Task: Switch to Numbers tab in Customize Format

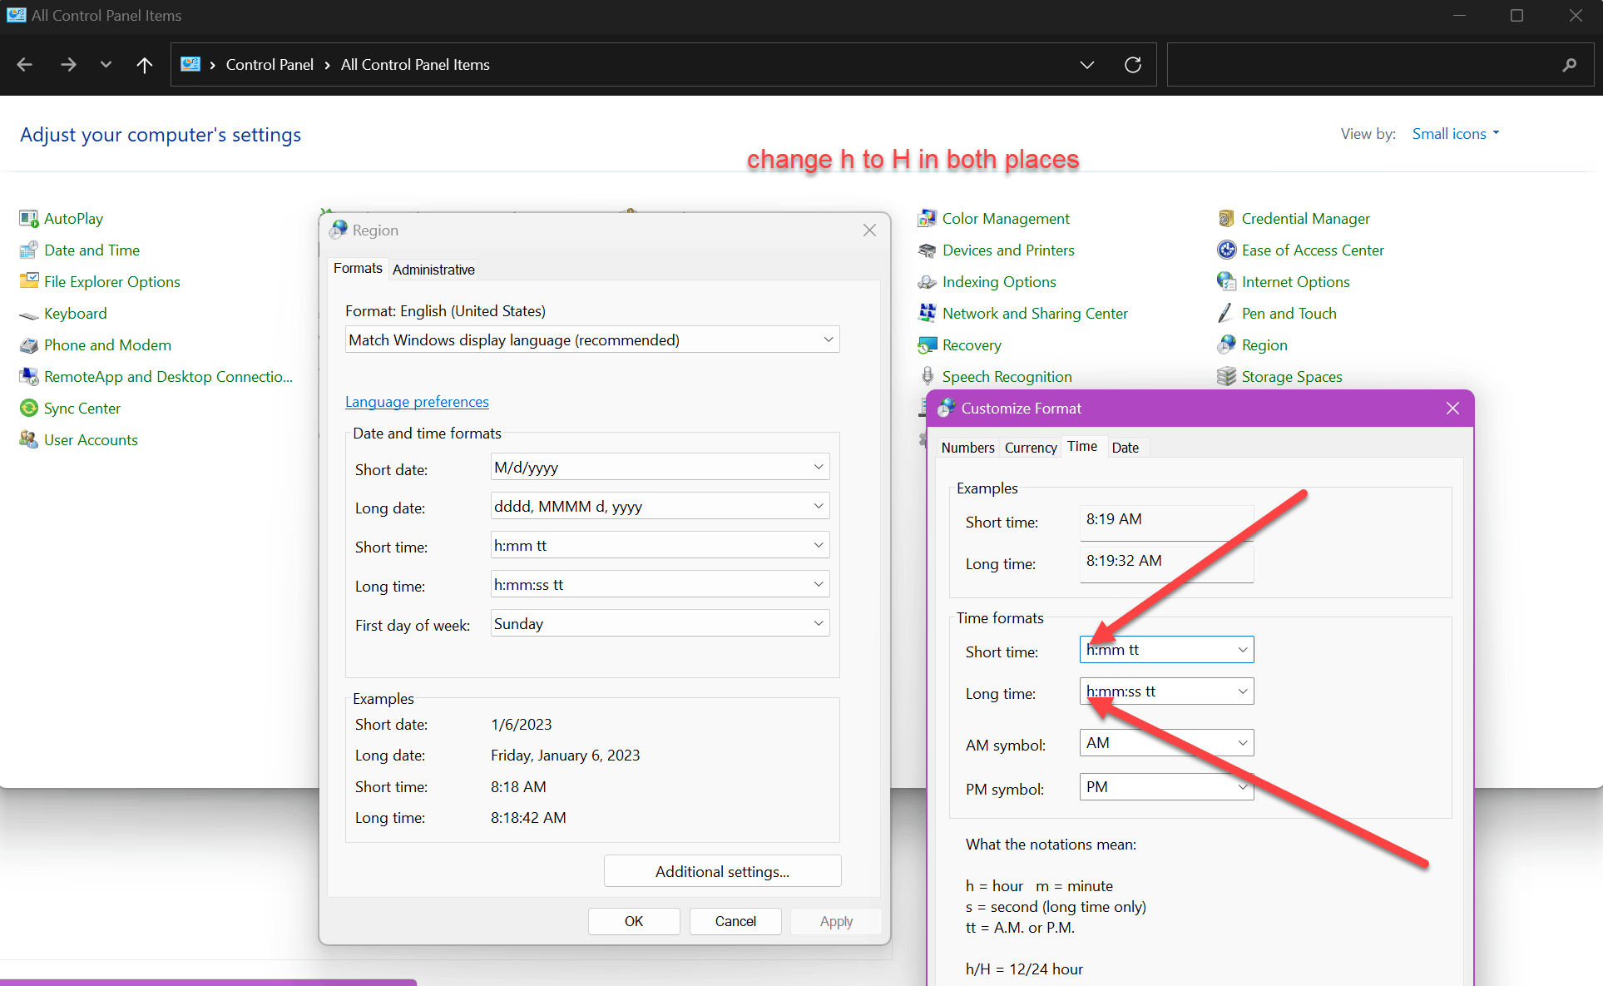Action: (x=967, y=448)
